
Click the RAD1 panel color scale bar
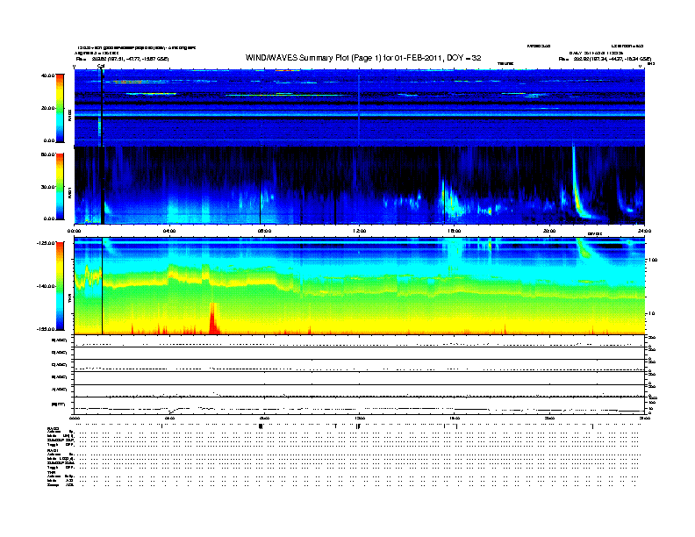tap(60, 187)
